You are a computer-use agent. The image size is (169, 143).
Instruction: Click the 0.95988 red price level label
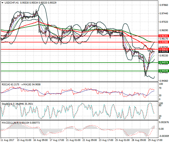(164, 42)
